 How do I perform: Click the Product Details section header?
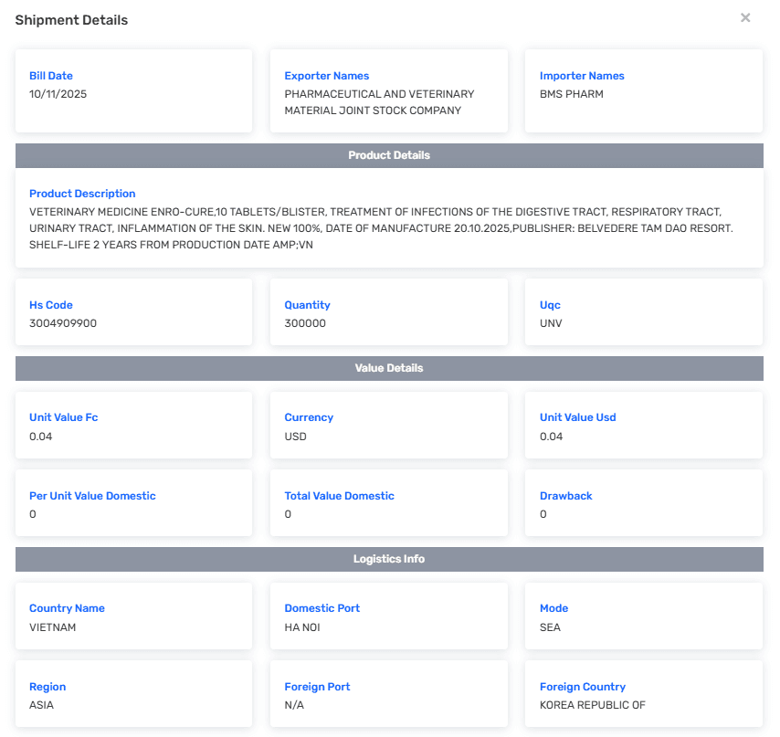click(389, 155)
